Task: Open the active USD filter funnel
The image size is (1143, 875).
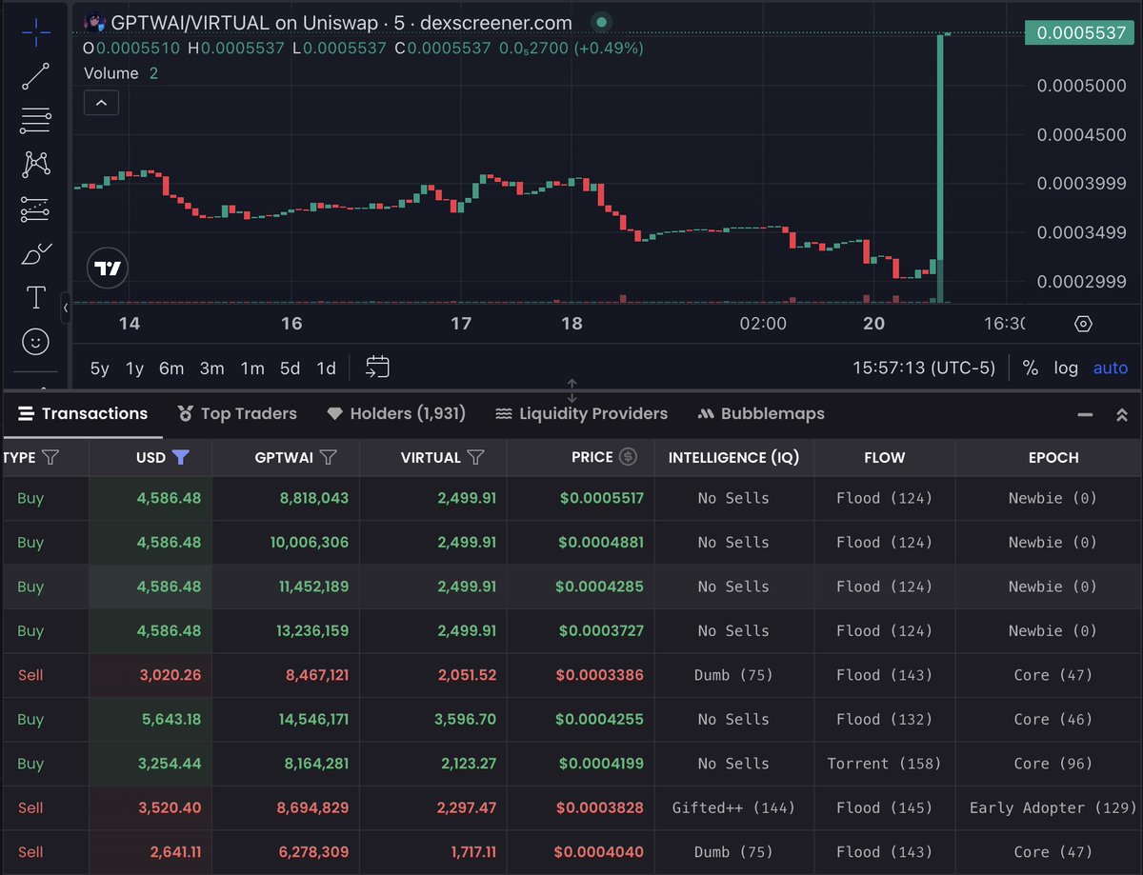Action: (180, 458)
